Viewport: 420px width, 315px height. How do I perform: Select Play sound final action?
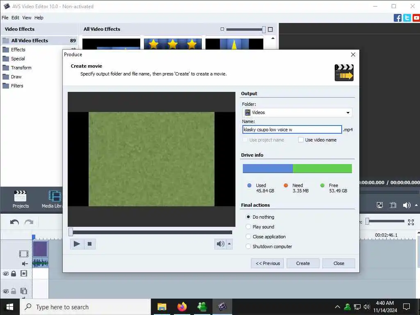click(x=248, y=227)
